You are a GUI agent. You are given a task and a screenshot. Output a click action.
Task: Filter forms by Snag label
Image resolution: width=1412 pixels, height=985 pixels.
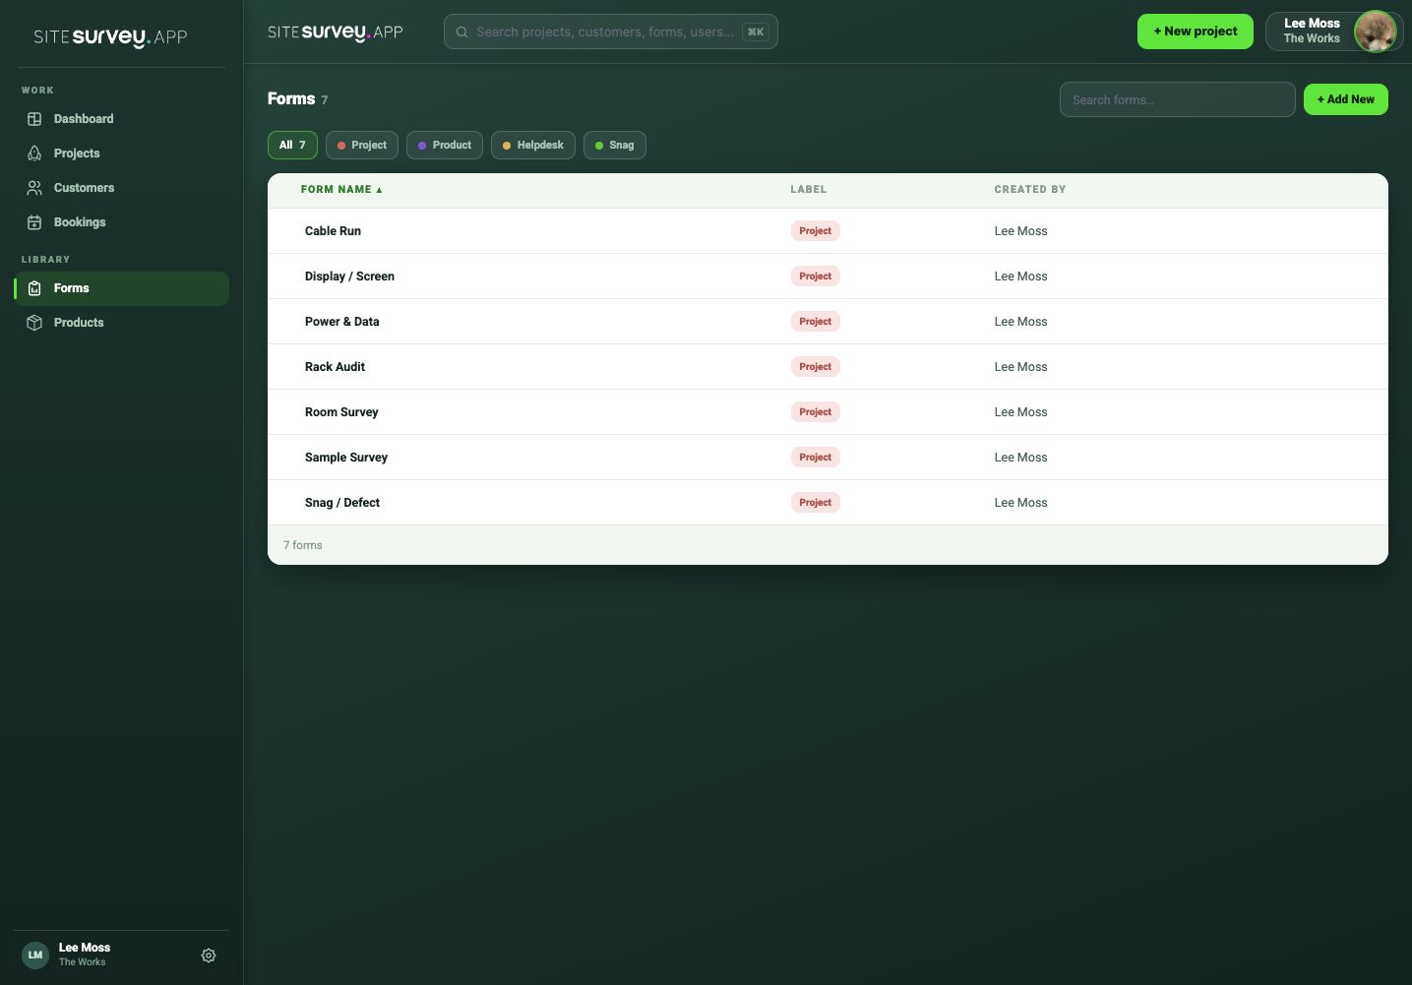pos(615,145)
